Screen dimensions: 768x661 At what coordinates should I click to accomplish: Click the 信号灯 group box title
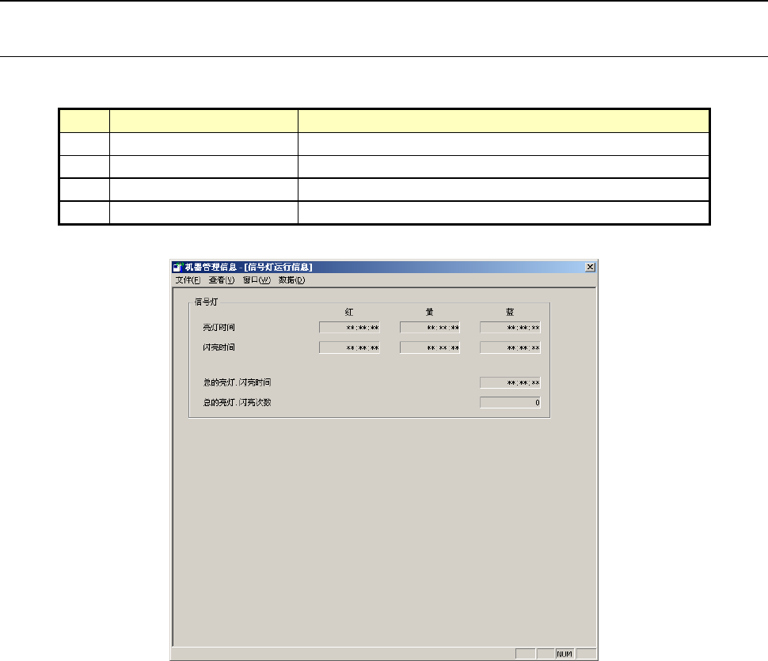(206, 302)
